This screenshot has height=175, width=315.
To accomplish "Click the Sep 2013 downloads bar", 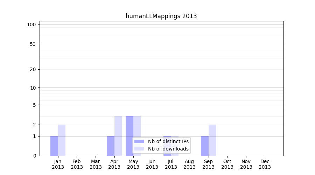I will click(212, 140).
